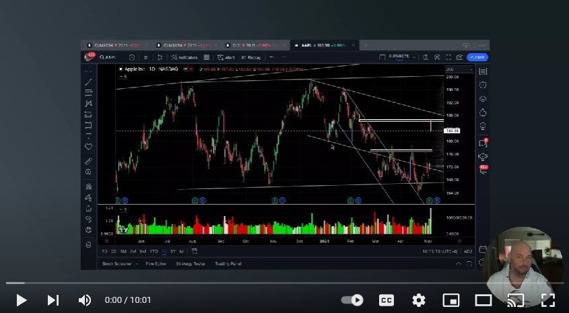Open the Stock Screener dropdown

tap(117, 264)
